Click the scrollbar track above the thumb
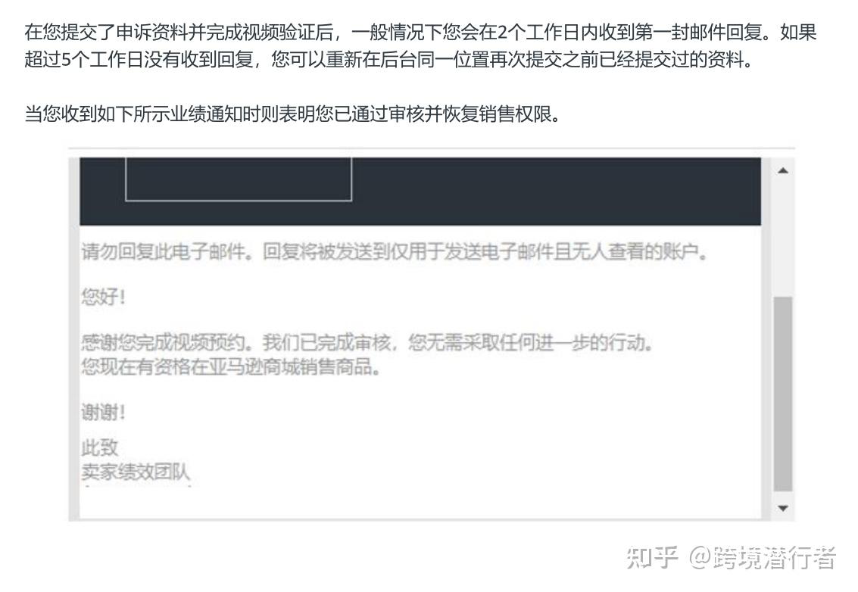Viewport: 858px width, 592px height. [783, 238]
